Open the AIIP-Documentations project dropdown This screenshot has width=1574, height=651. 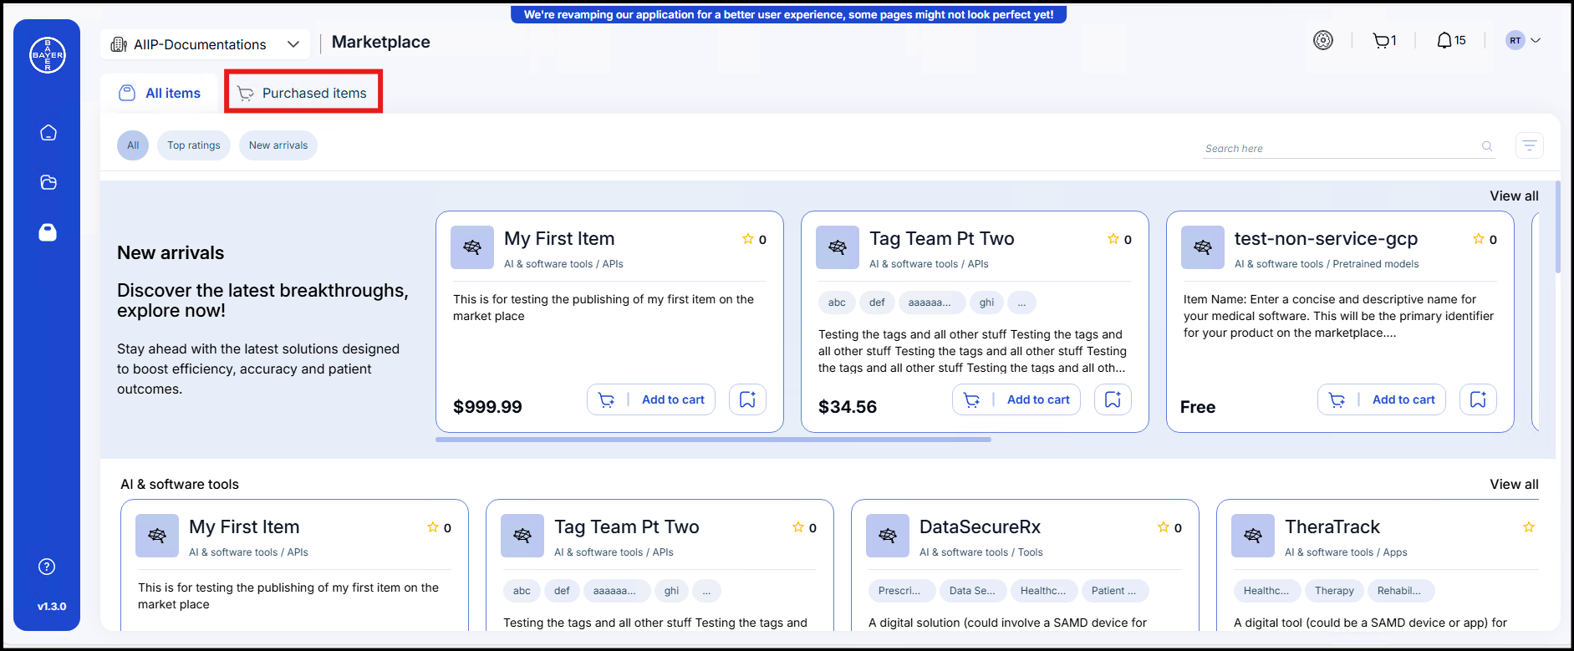tap(205, 44)
